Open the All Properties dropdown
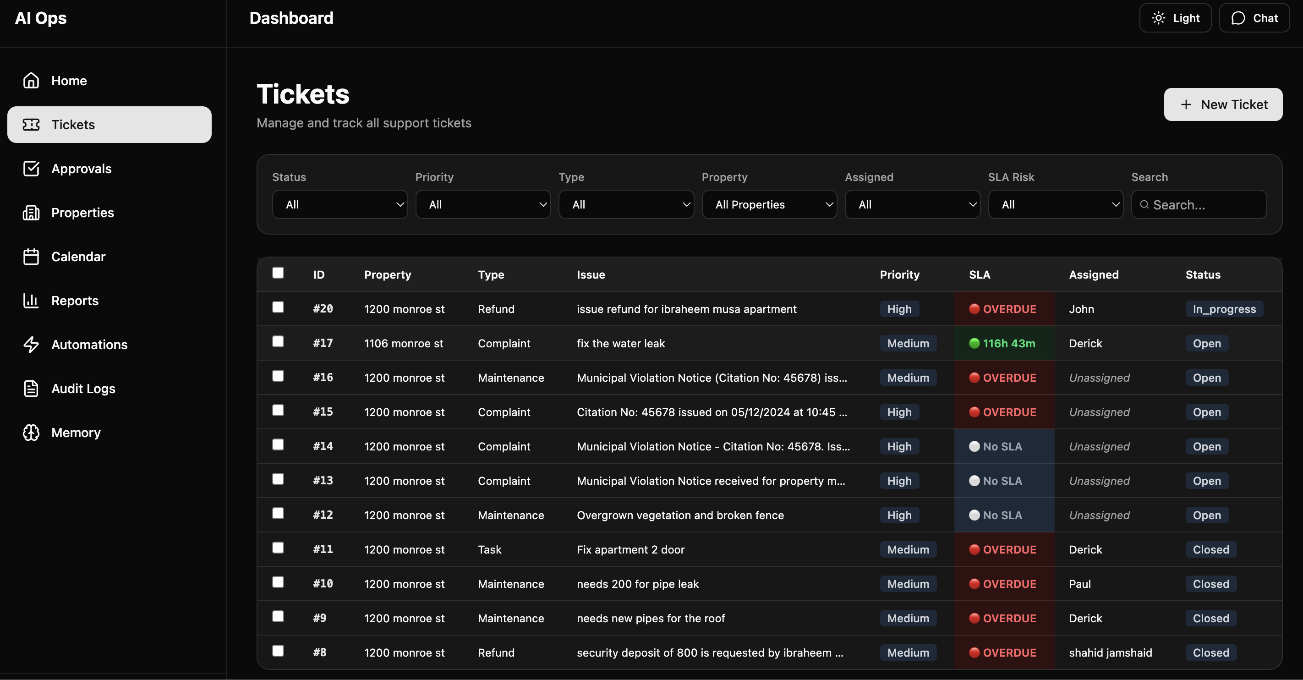The height and width of the screenshot is (680, 1303). pyautogui.click(x=769, y=204)
